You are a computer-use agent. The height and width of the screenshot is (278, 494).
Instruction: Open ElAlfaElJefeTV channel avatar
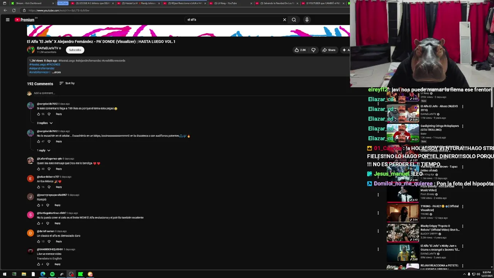click(x=30, y=50)
